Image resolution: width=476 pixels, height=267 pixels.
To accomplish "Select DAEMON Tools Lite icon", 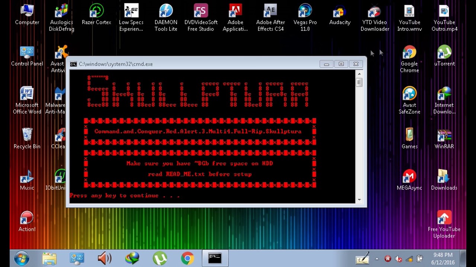I will coord(166,18).
